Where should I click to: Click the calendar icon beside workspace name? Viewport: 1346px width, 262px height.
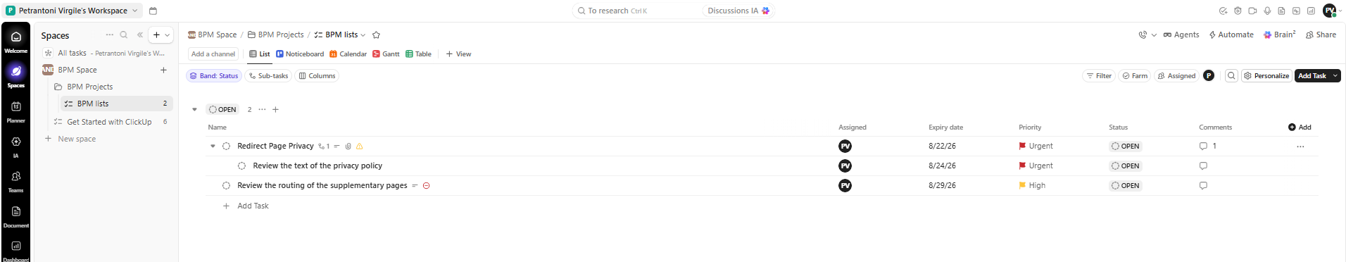153,11
